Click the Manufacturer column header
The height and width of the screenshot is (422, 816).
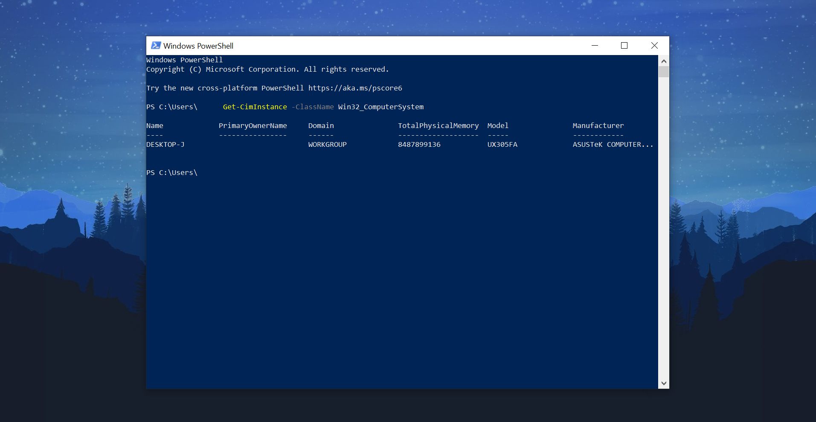(x=598, y=125)
